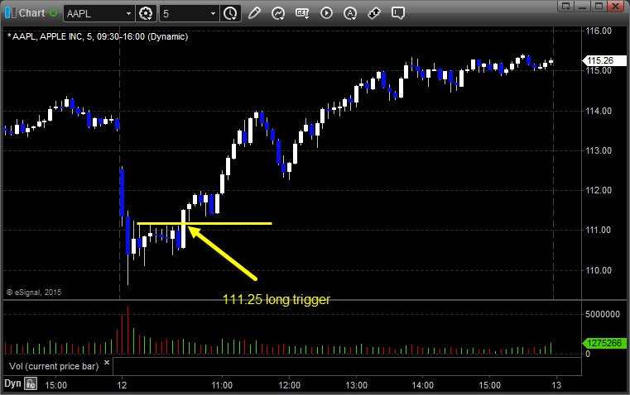This screenshot has width=630, height=395.
Task: Maximize the chart window
Action: (x=599, y=6)
